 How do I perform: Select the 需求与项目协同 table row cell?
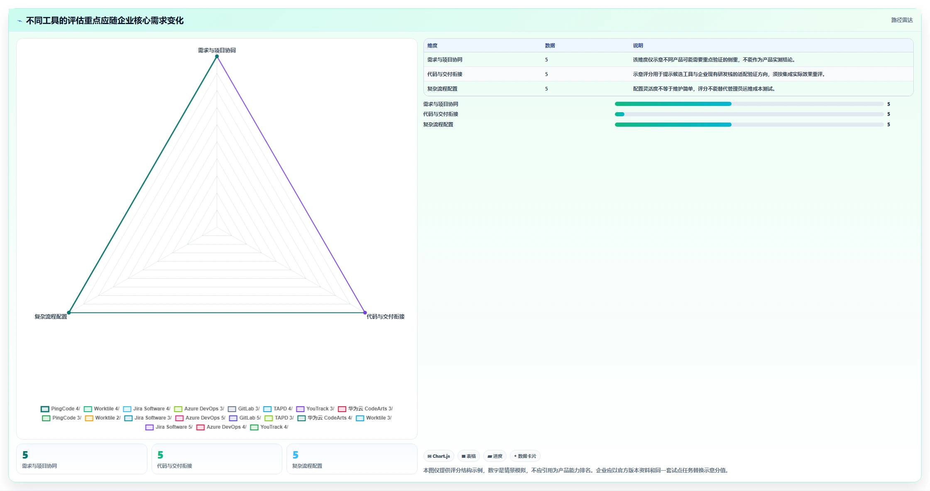coord(445,60)
